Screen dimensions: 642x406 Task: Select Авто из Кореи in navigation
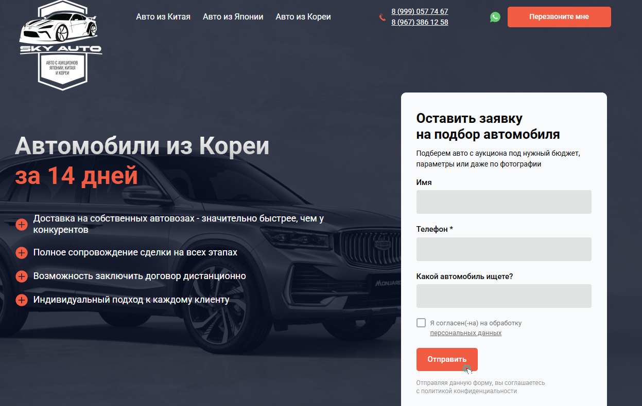[x=303, y=17]
